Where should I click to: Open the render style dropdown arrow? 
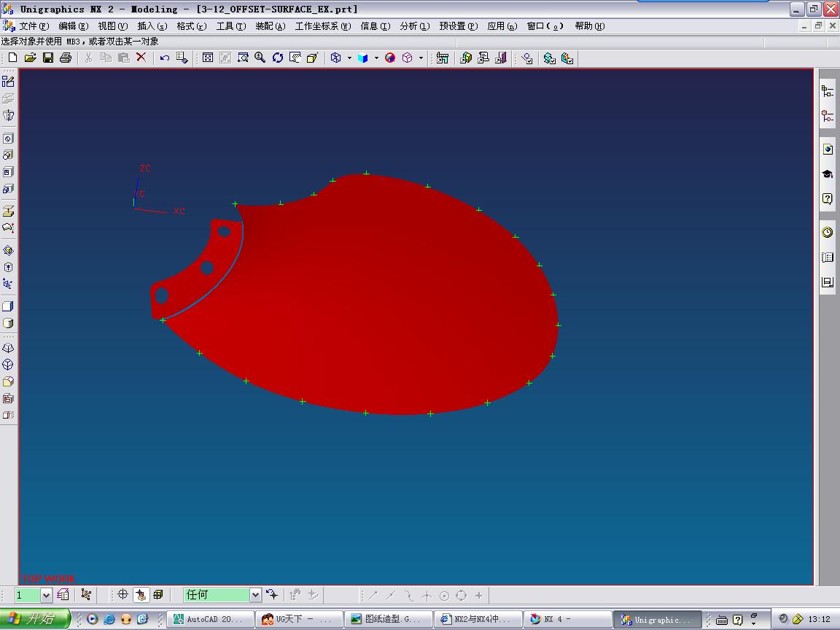coord(376,58)
